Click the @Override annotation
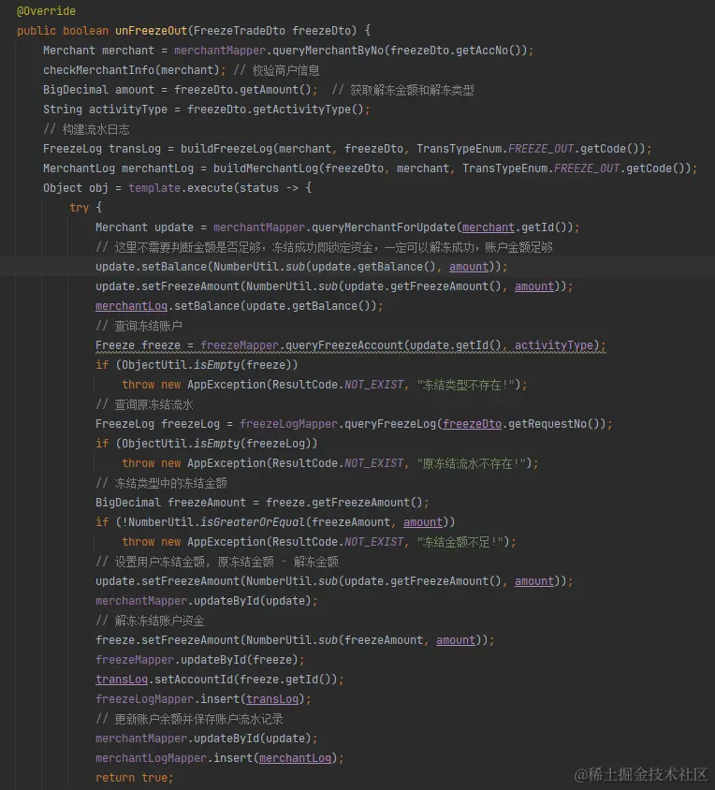This screenshot has width=715, height=790. (46, 11)
